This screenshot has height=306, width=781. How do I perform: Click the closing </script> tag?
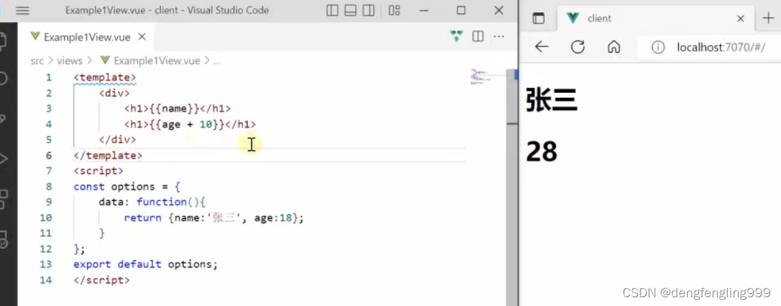102,280
